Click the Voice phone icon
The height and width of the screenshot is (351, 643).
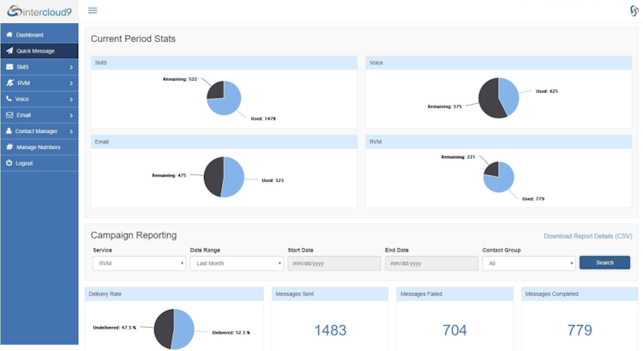9,99
